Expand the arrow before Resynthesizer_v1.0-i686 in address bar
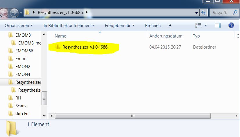Image resolution: width=240 pixels, height=137 pixels. [x=34, y=13]
